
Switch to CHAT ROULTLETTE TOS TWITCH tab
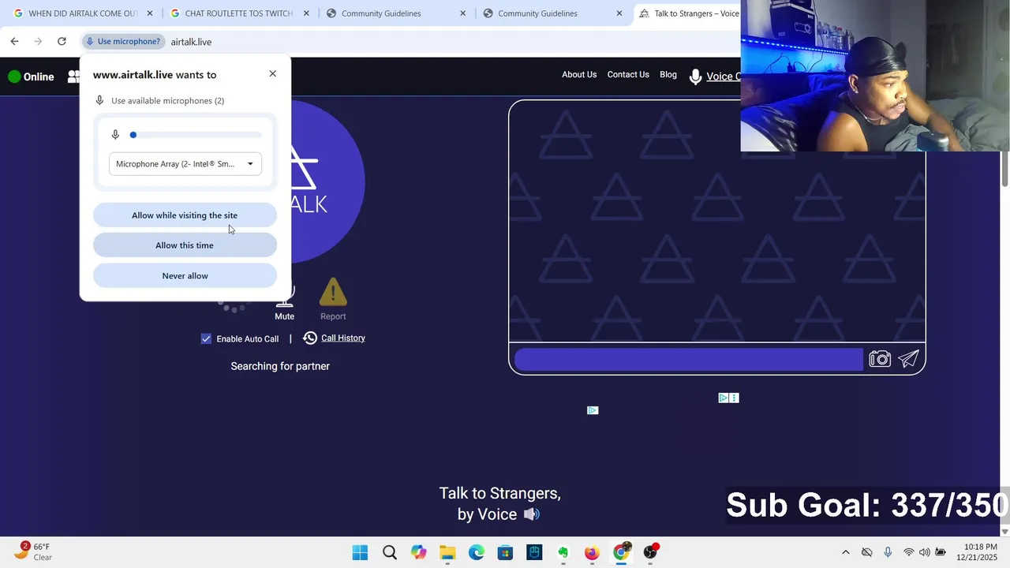(232, 13)
